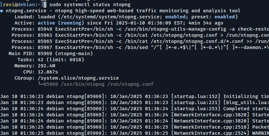Image resolution: width=269 pixels, height=136 pixels.
Task: Click the CGroup tree branch marker
Action: tap(40, 84)
